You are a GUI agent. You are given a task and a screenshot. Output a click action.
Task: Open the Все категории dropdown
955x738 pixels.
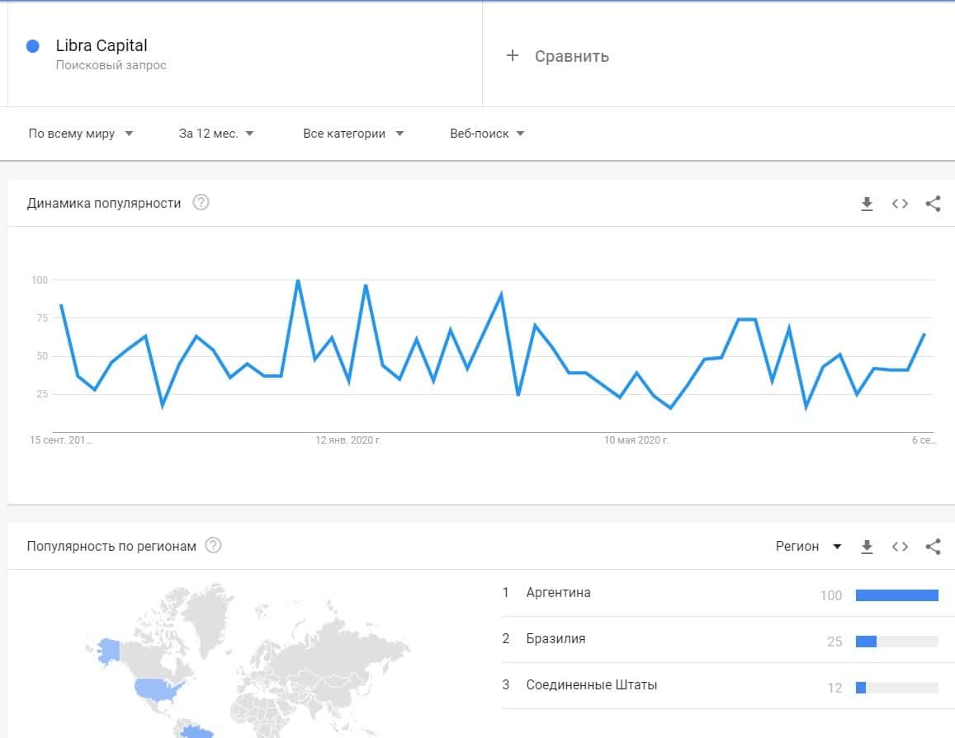point(353,134)
